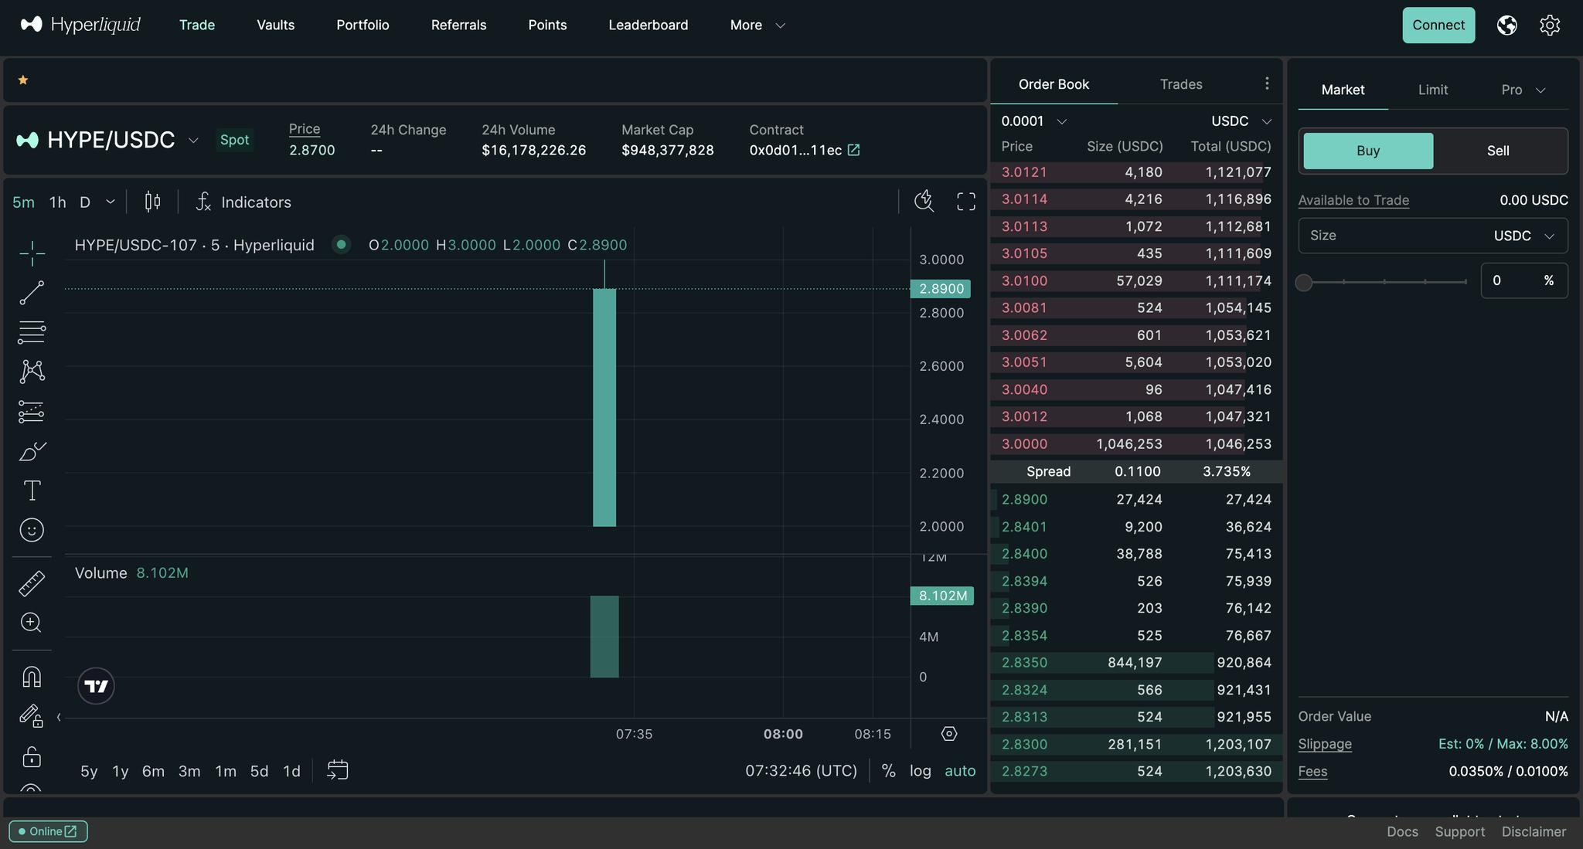This screenshot has height=849, width=1583.
Task: Open the Pro order type dropdown
Action: (x=1523, y=90)
